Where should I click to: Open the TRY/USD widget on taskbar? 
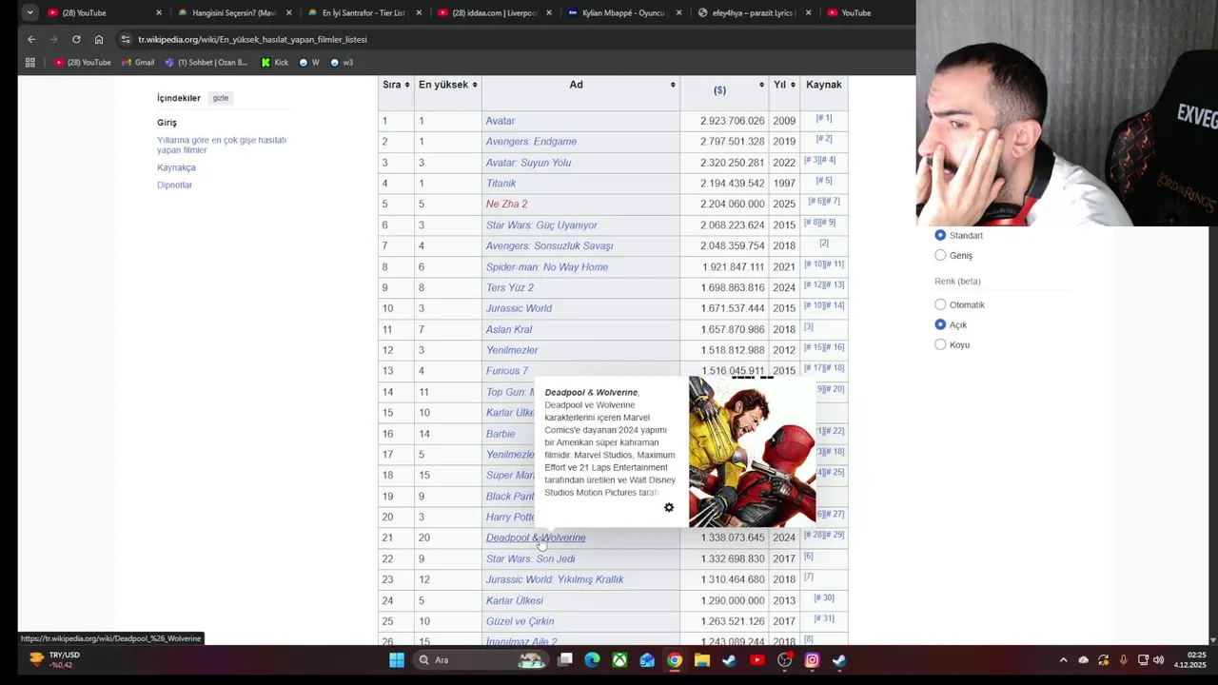(x=55, y=659)
